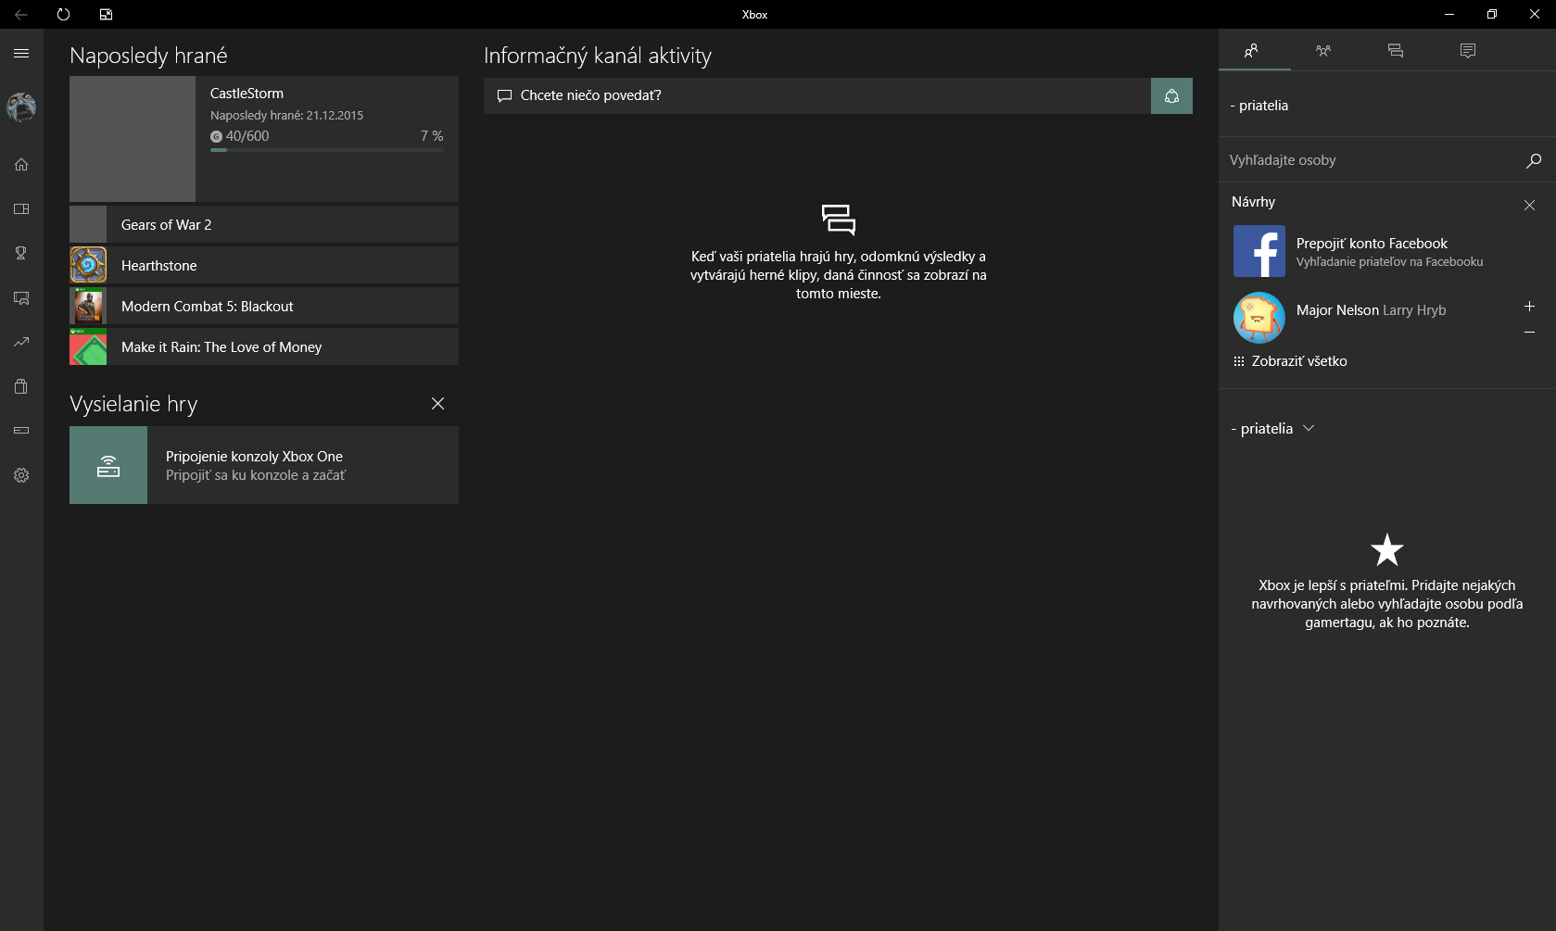Switch to the Friends tab icon
This screenshot has height=931, width=1556.
click(x=1251, y=51)
